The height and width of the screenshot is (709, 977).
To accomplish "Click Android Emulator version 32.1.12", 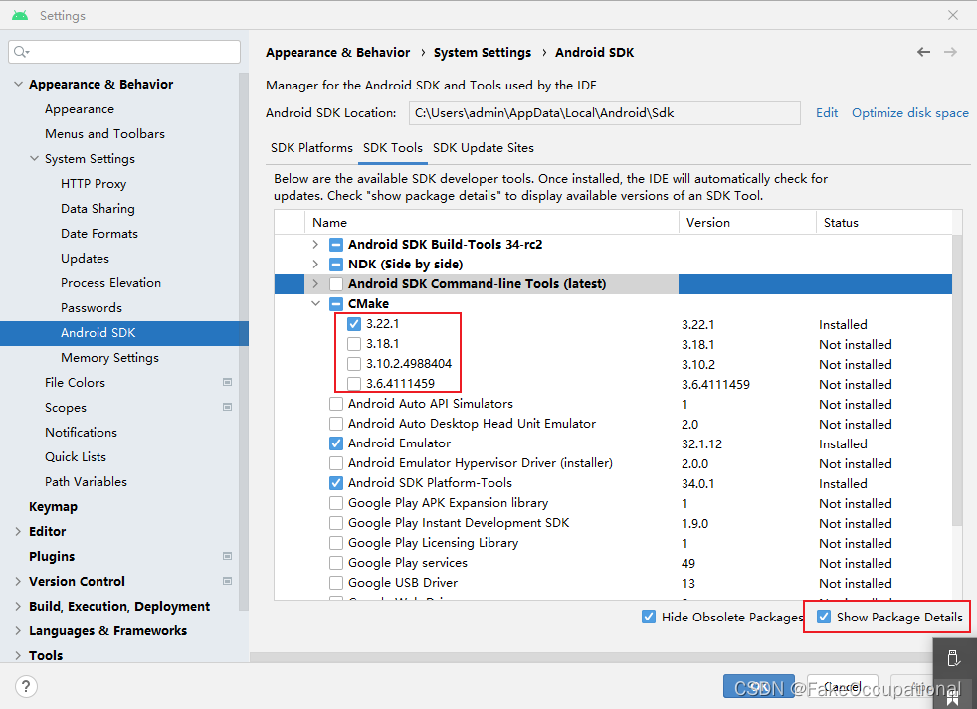I will (x=701, y=444).
